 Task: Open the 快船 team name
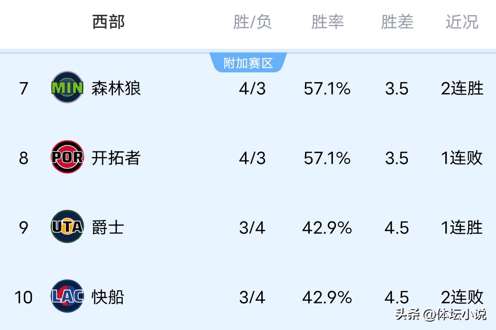click(x=108, y=297)
